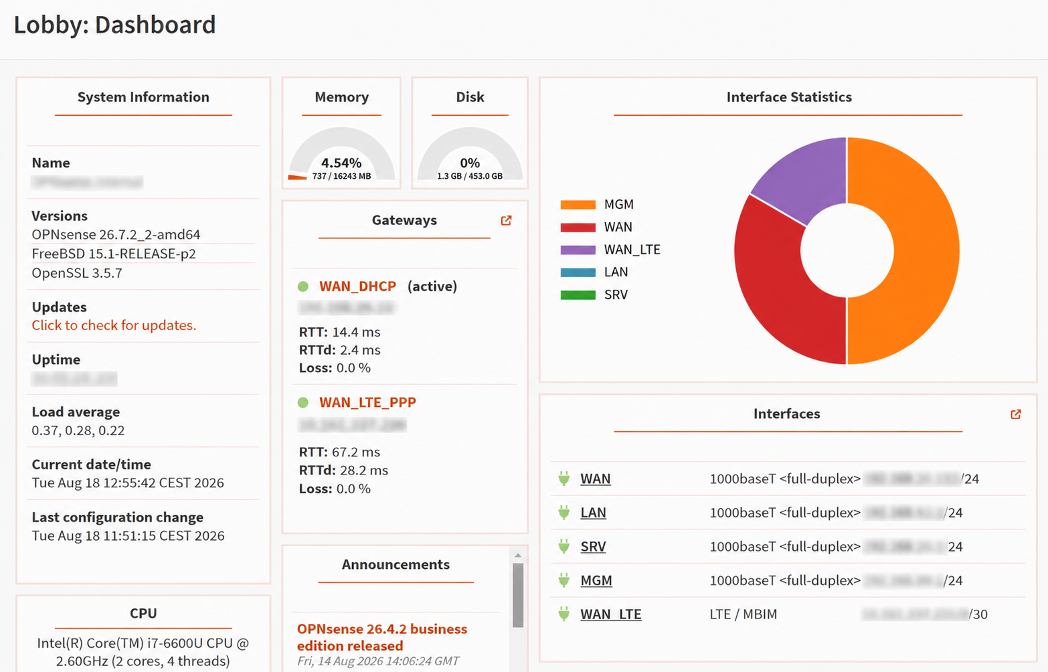This screenshot has height=672, width=1048.
Task: Click the plug icon beside LAN interface
Action: [564, 513]
